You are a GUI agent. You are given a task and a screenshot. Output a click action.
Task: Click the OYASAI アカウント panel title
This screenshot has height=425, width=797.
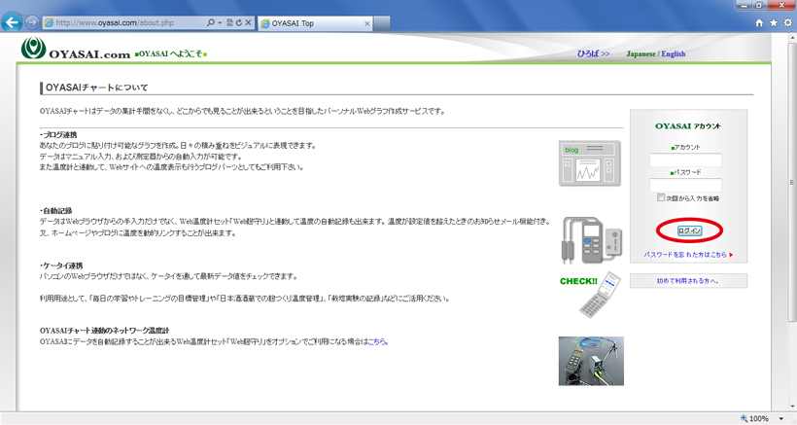688,126
